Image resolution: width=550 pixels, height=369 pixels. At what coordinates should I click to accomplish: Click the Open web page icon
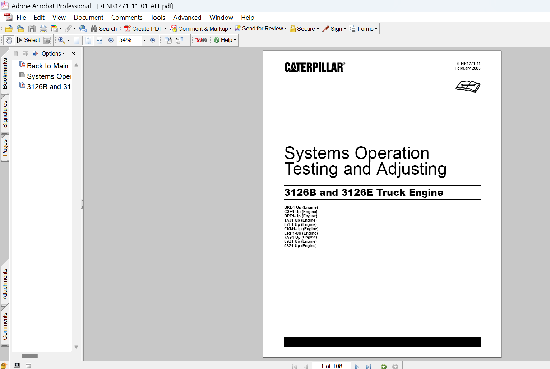coord(20,29)
